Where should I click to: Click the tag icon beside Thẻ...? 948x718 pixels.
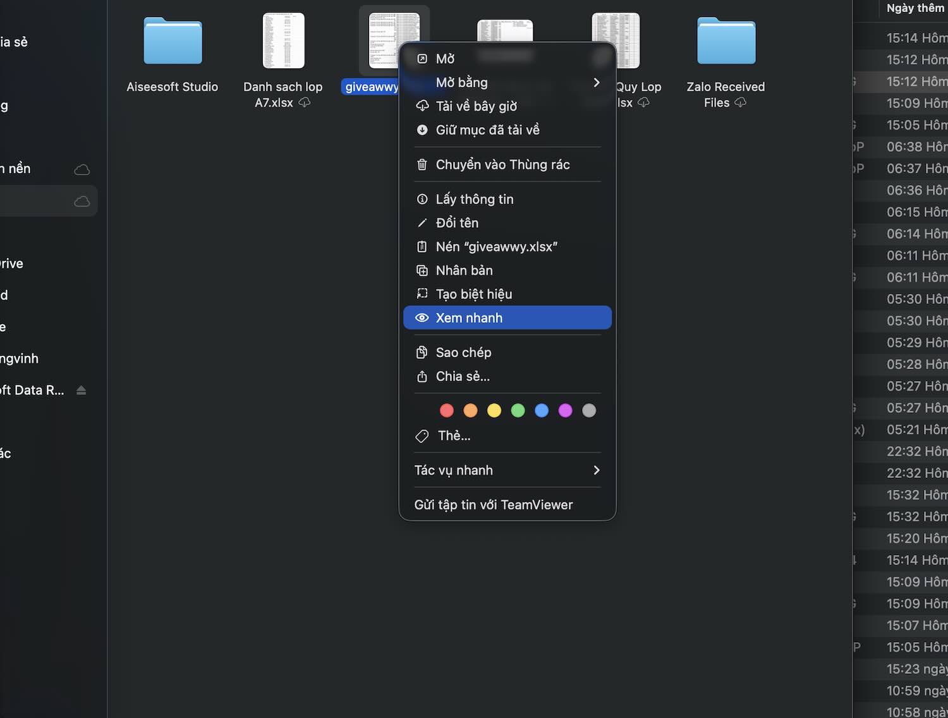tap(422, 436)
